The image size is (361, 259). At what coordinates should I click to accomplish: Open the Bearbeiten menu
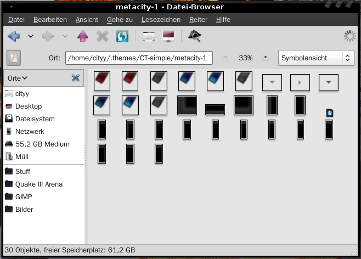pos(50,20)
